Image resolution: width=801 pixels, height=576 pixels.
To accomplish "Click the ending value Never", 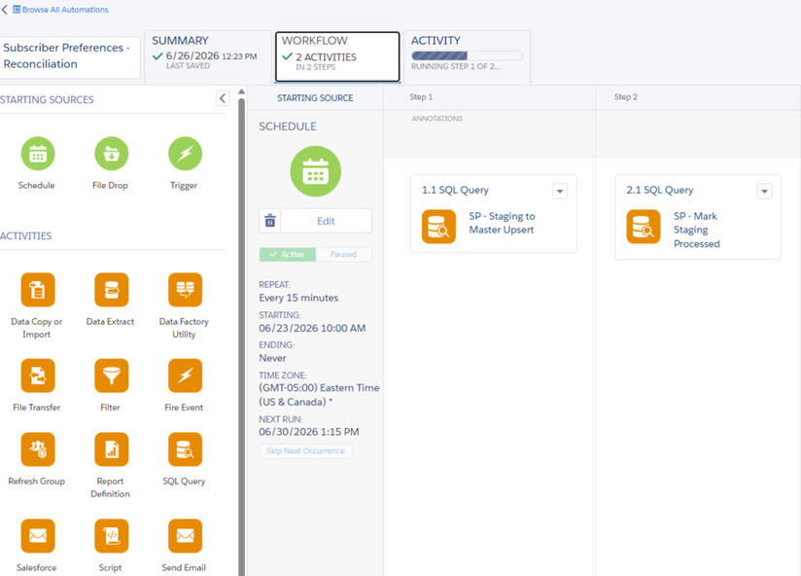I will (x=272, y=358).
